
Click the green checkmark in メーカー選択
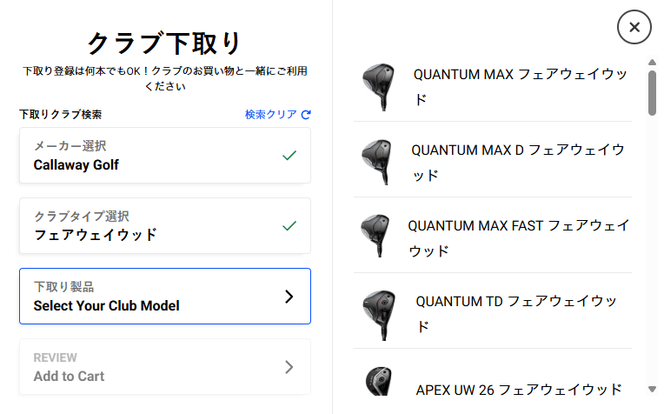click(289, 156)
